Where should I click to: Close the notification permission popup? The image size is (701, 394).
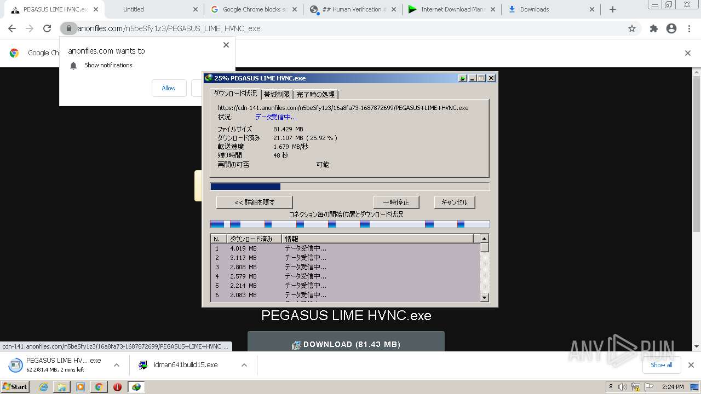click(x=226, y=45)
